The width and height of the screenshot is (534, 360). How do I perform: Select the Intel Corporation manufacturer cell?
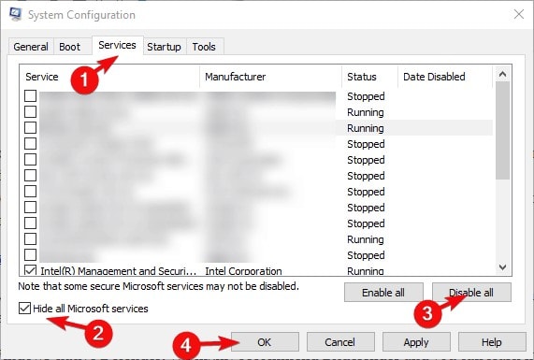tap(243, 271)
